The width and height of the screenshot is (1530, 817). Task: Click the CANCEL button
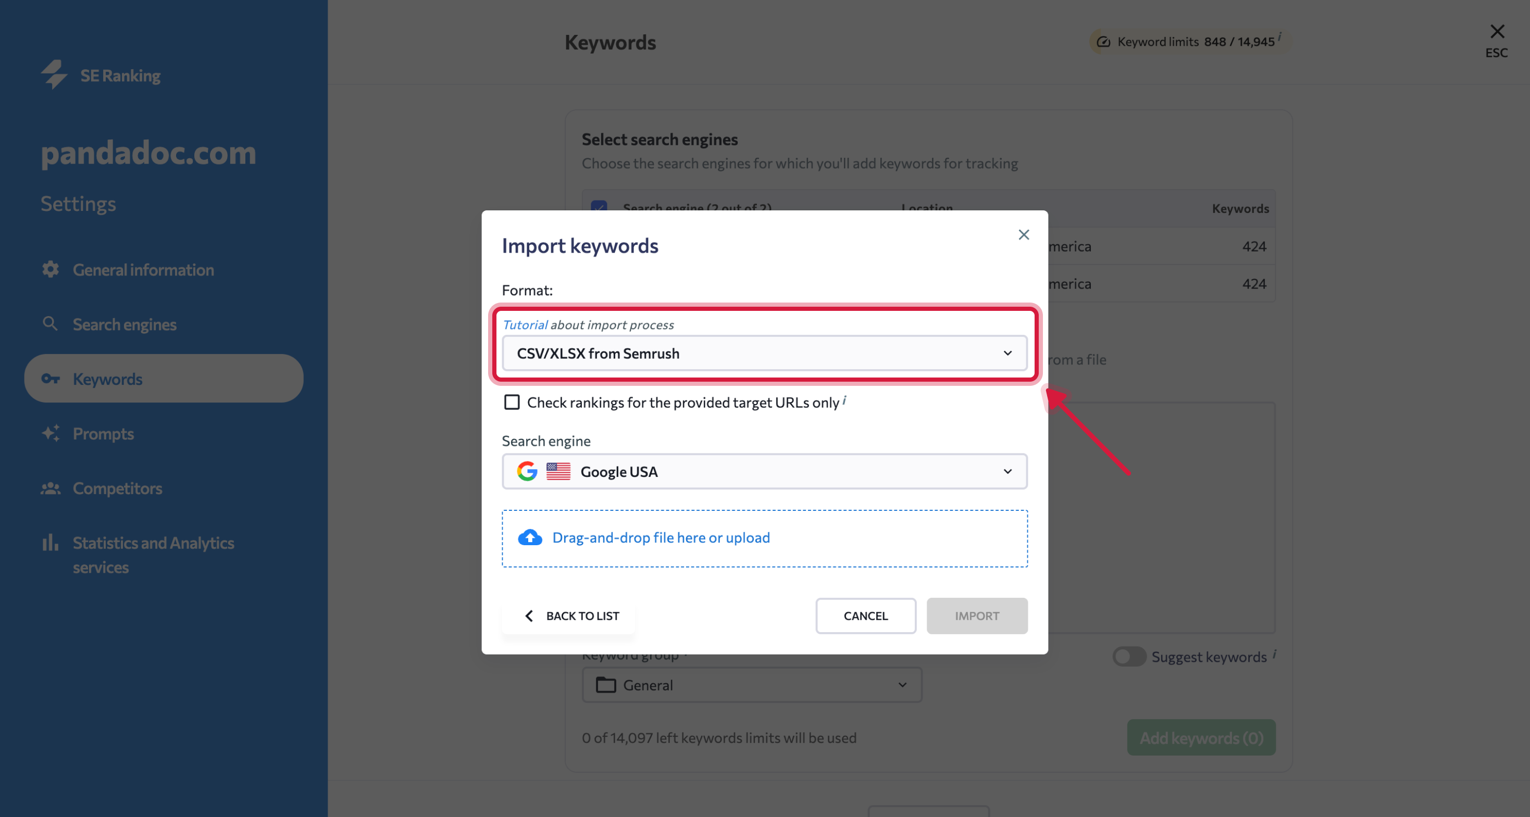coord(865,615)
